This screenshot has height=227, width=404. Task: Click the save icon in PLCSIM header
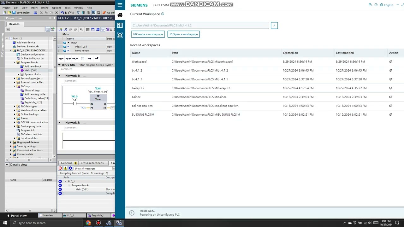[x=370, y=5]
